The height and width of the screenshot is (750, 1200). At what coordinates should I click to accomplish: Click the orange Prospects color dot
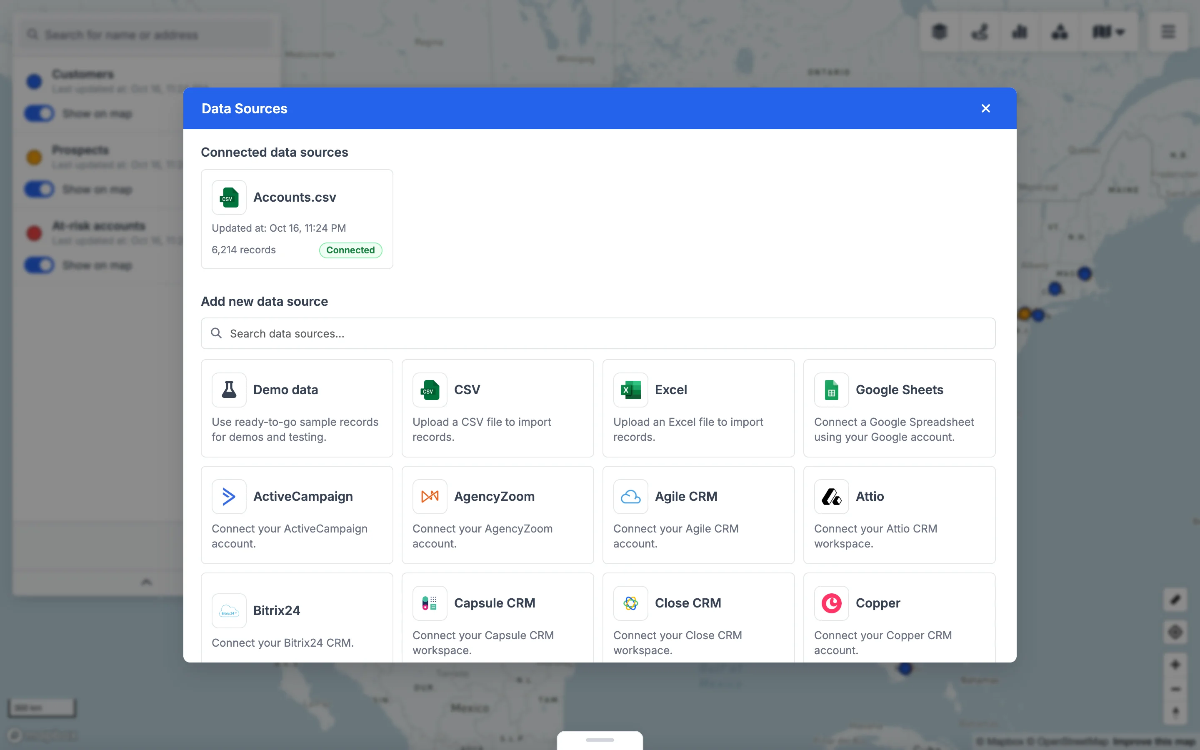pyautogui.click(x=34, y=157)
